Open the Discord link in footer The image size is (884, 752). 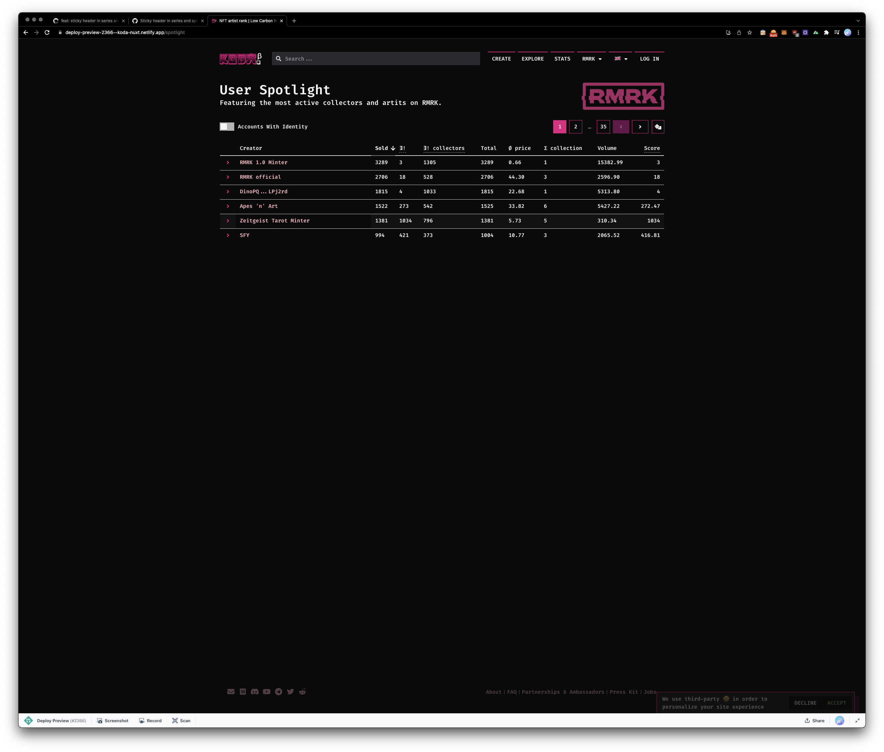click(255, 691)
